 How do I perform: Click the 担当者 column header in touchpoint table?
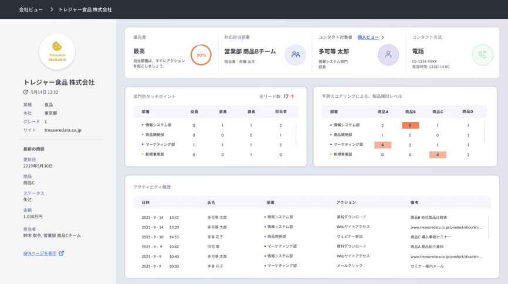click(x=280, y=112)
